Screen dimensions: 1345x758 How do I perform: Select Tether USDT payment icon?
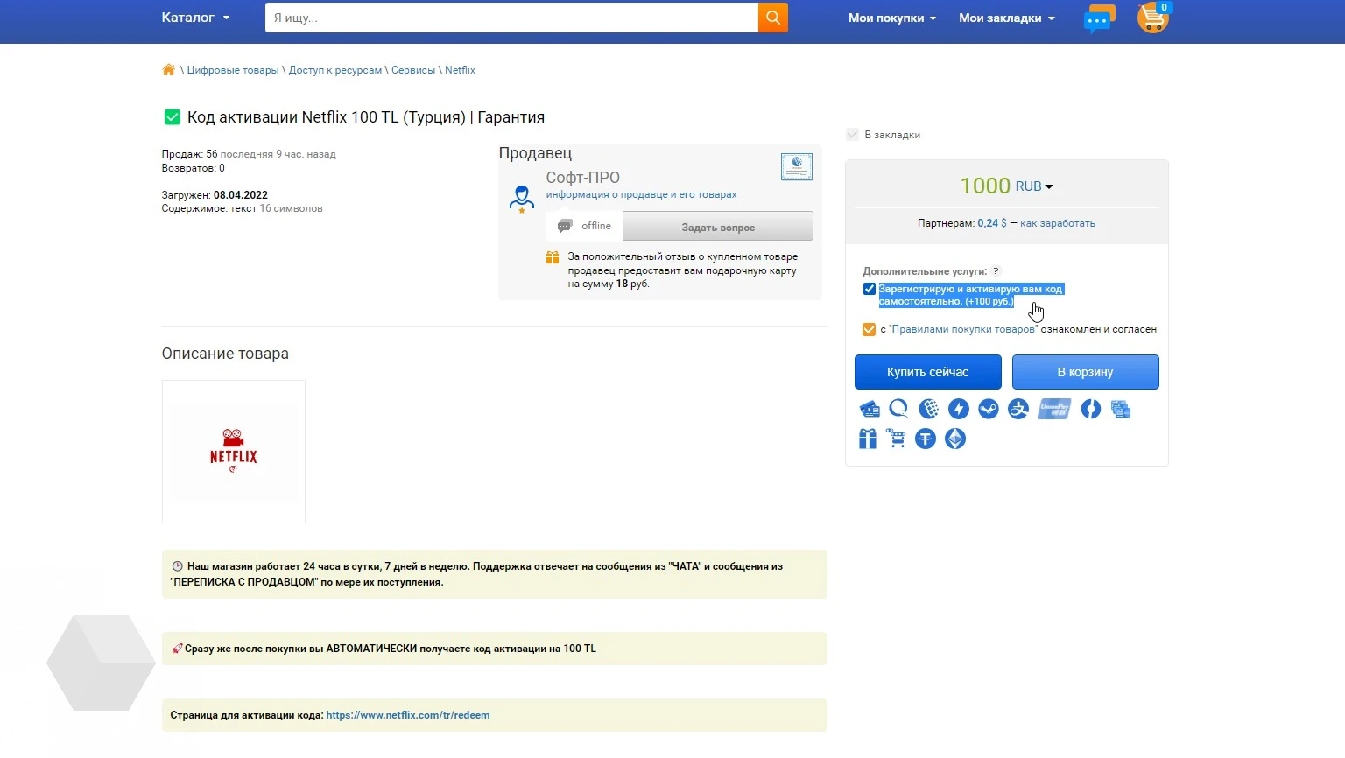click(x=926, y=439)
